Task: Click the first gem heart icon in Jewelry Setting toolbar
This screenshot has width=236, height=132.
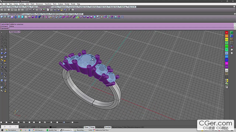Action: 2,17
